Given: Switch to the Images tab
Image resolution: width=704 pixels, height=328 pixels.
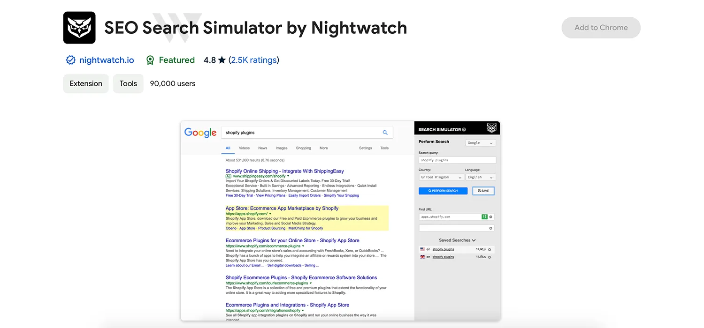Looking at the screenshot, I should pos(282,148).
